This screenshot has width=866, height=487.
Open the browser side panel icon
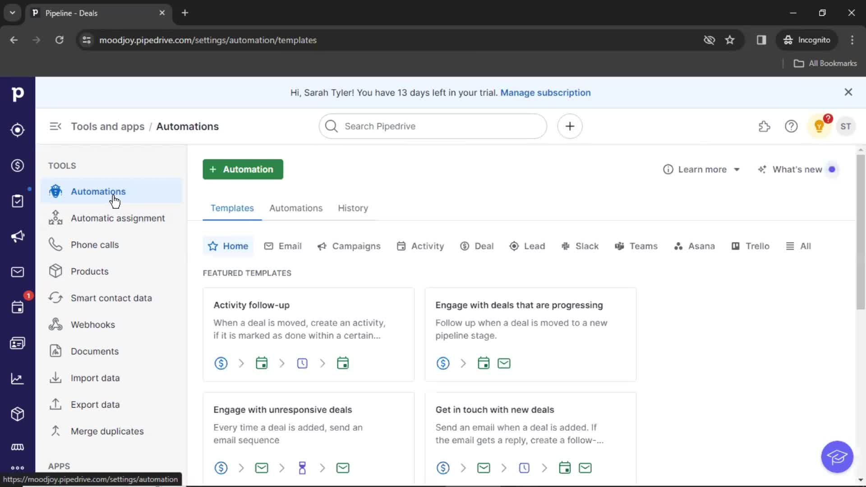coord(761,40)
